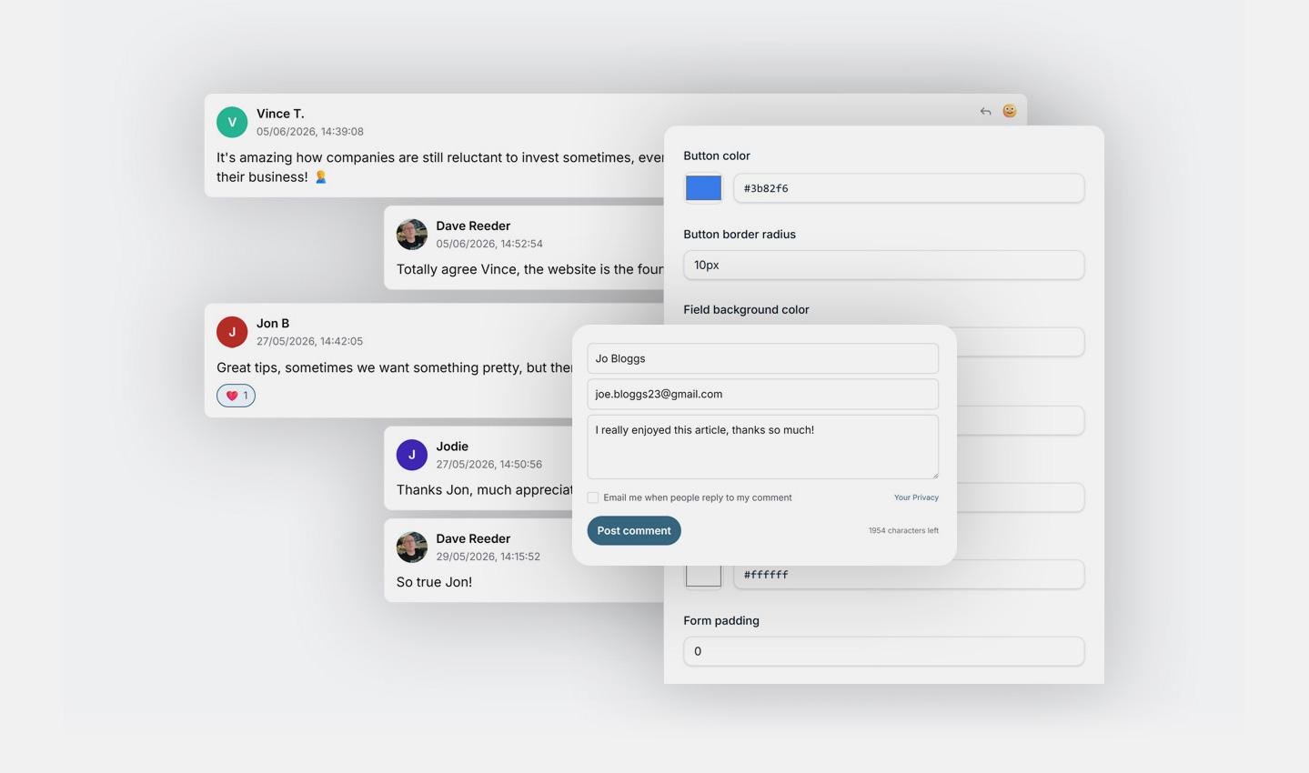Click timestamp 27/05/2026, 14:50:56
This screenshot has width=1309, height=773.
tap(488, 464)
